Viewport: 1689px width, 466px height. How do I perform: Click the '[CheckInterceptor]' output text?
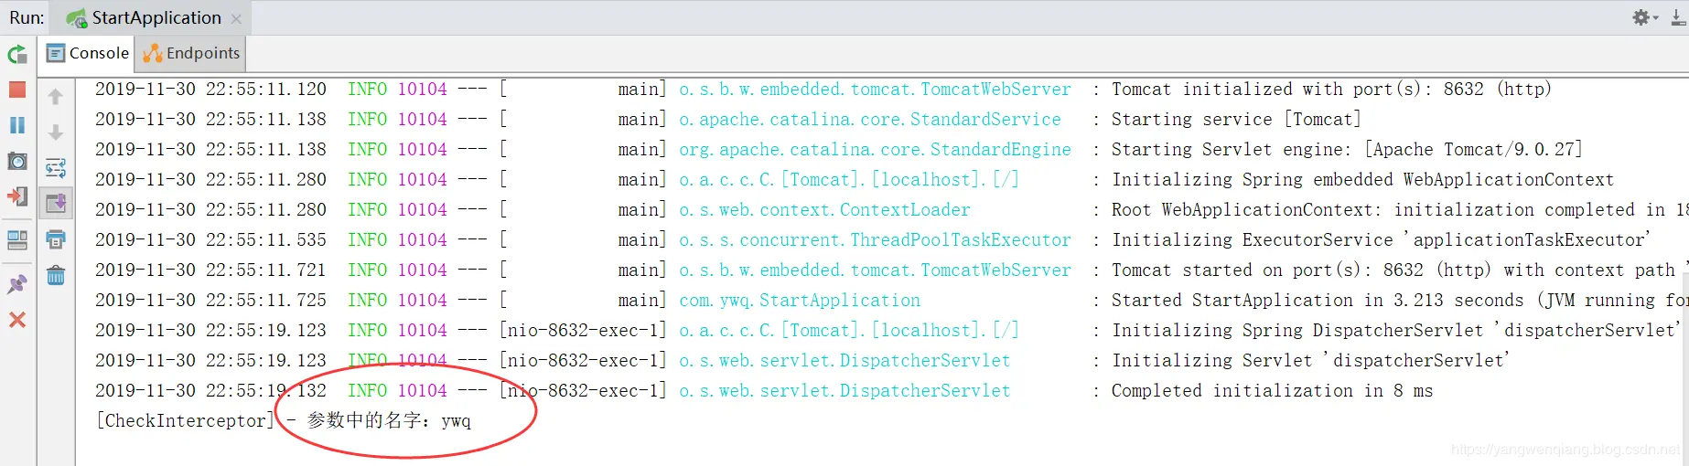185,420
